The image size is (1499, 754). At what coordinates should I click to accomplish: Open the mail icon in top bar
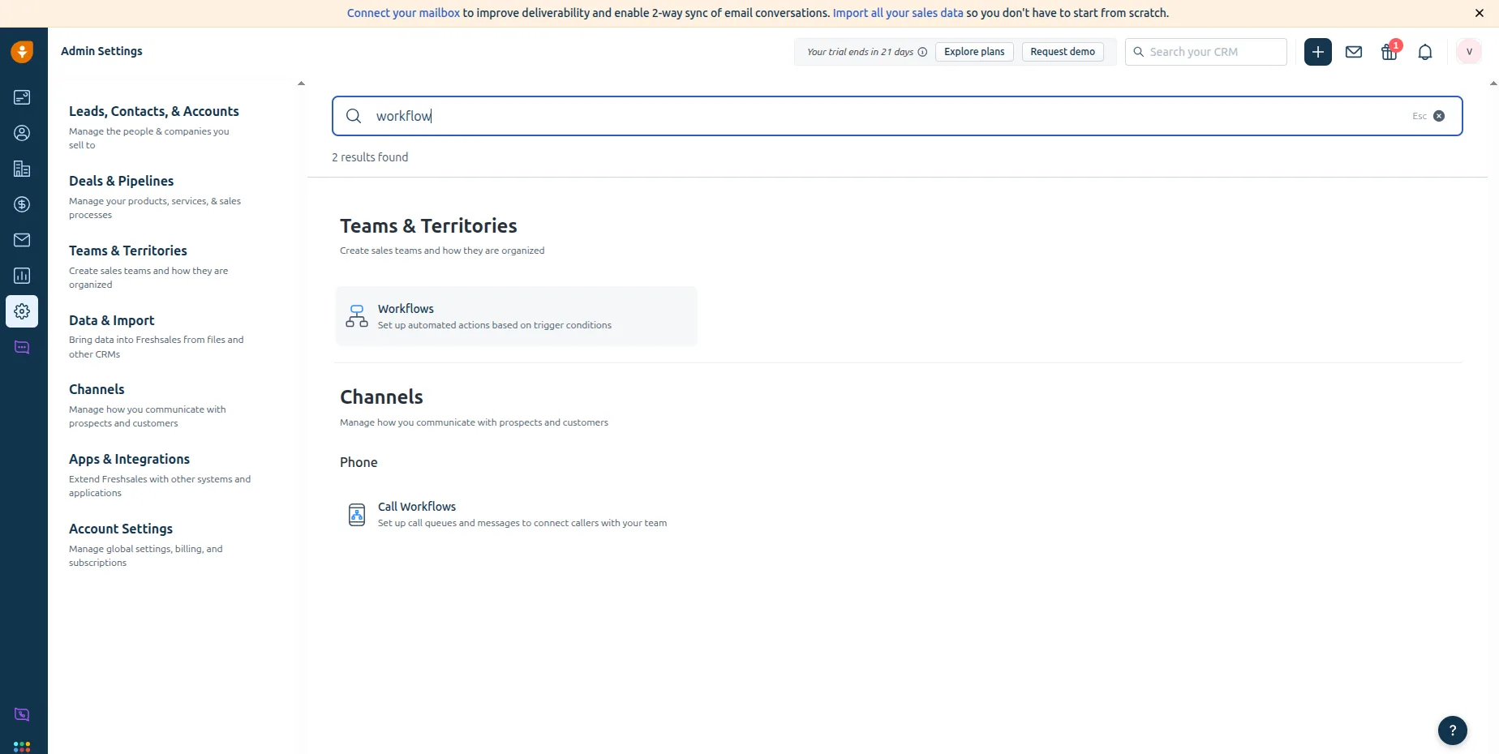point(1354,52)
